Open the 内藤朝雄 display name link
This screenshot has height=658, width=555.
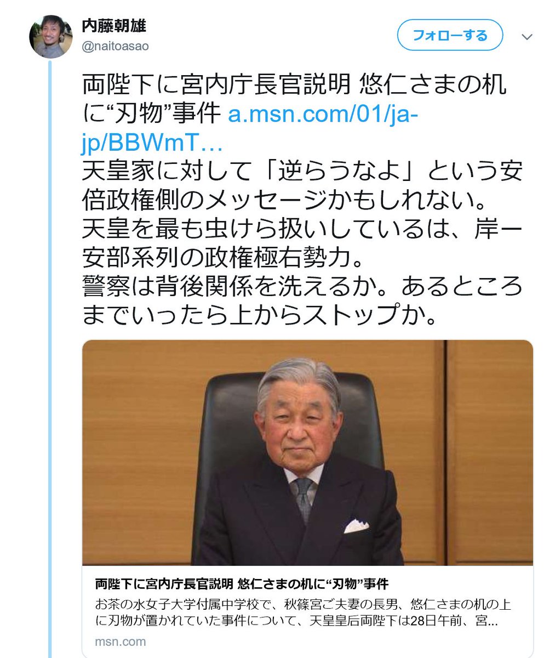[x=114, y=26]
